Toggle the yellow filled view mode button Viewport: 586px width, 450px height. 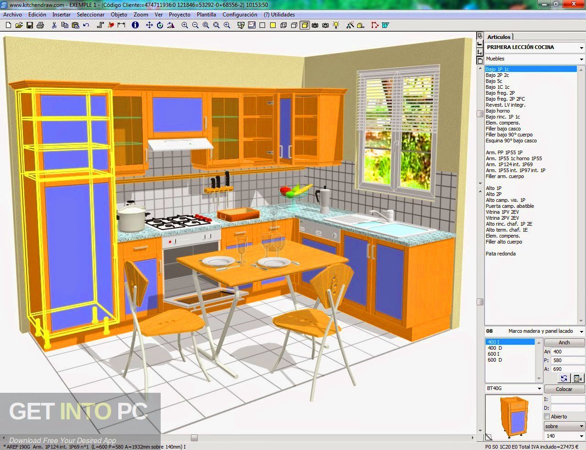273,25
